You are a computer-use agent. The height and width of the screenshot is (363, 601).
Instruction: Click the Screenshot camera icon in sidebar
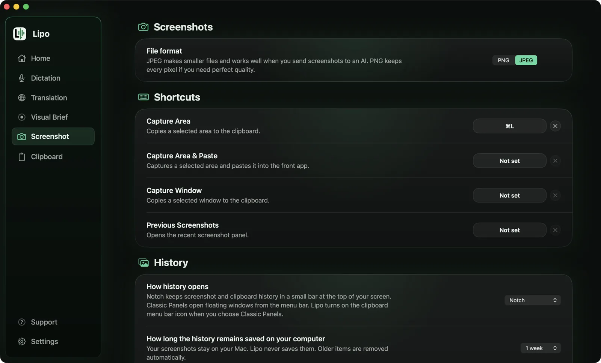[x=22, y=136]
